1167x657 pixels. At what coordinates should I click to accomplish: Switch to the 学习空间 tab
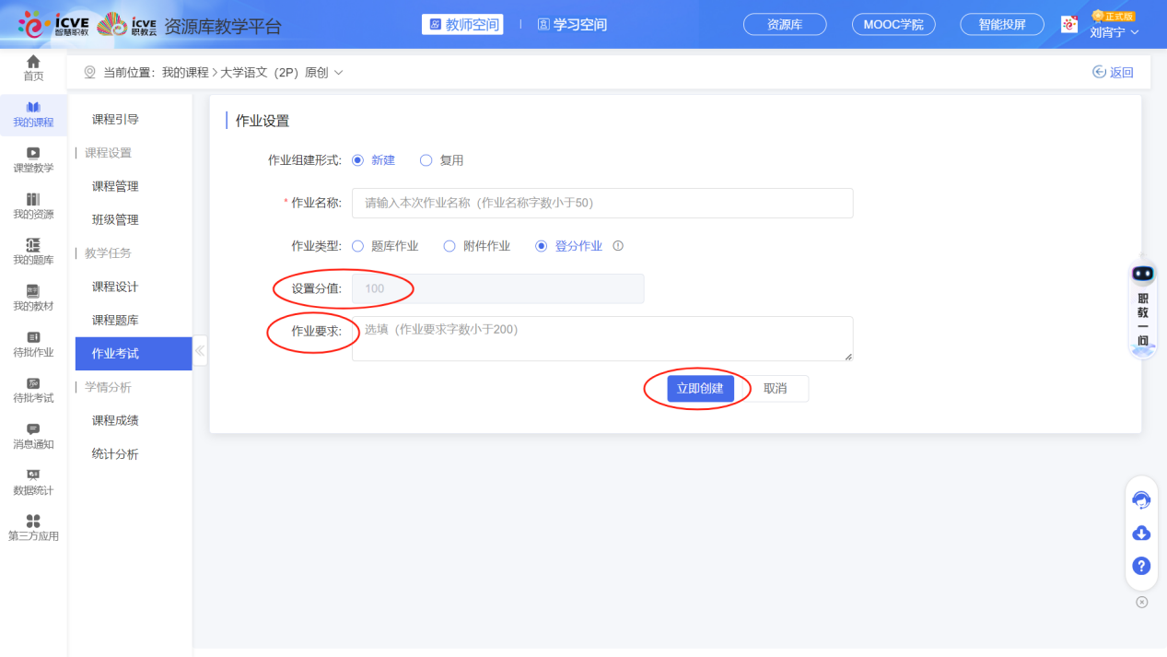tap(571, 25)
